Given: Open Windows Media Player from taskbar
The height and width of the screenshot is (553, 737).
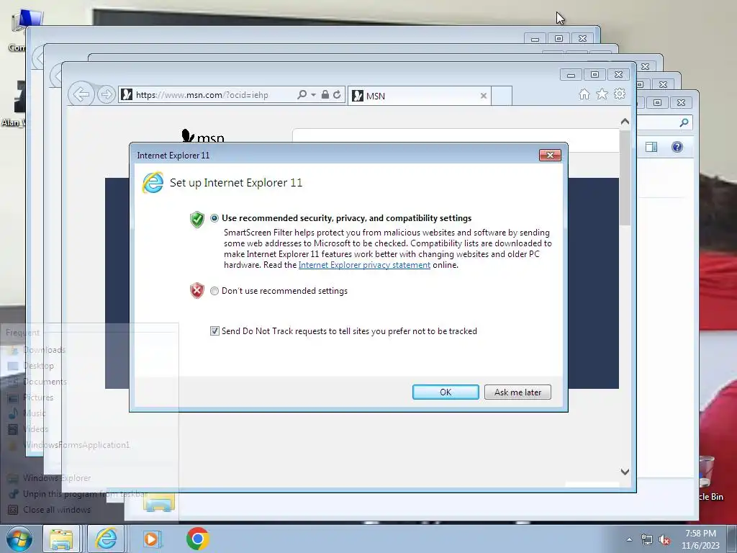Looking at the screenshot, I should 151,539.
